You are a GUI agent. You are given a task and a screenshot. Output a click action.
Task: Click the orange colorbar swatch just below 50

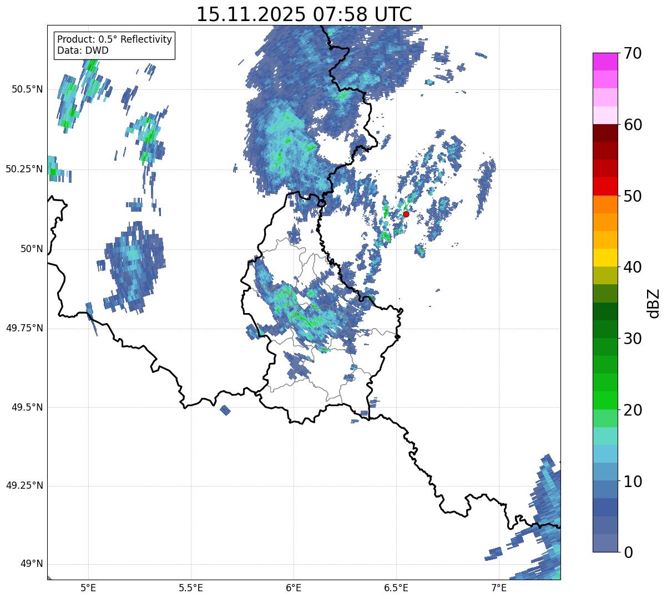click(x=605, y=204)
